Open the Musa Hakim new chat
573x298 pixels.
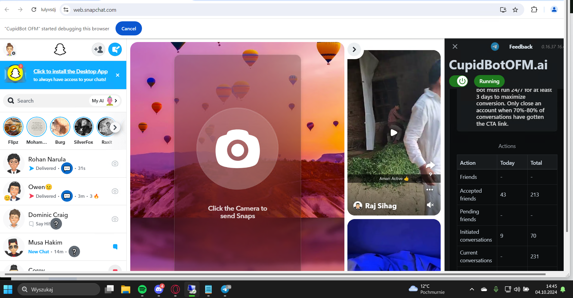(x=63, y=247)
